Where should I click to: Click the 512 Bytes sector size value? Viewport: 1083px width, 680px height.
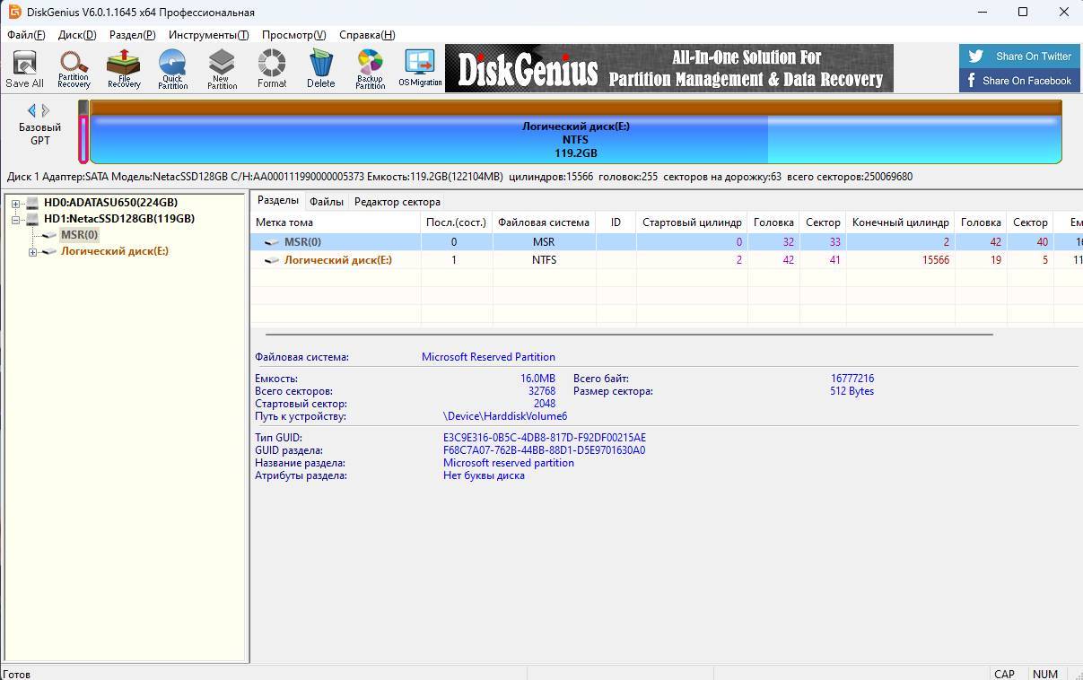point(852,391)
